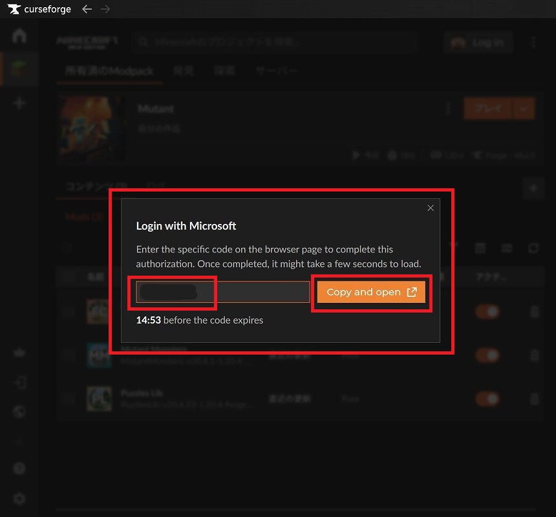Click the Copy and open button
Screen dimensions: 556x517
pos(371,292)
